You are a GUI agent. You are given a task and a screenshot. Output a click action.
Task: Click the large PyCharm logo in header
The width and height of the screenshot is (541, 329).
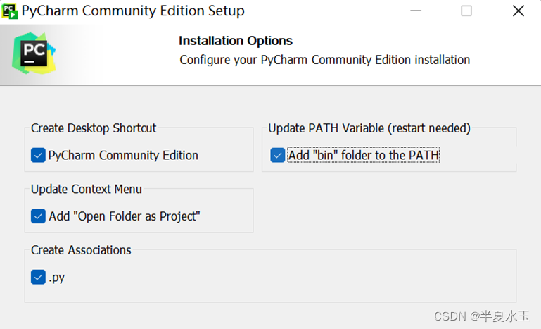coord(33,54)
